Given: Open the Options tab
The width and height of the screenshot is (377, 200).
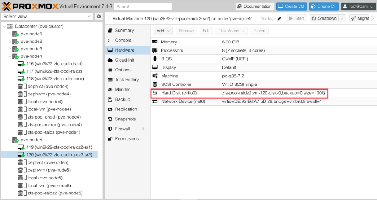Looking at the screenshot, I should coord(127,70).
